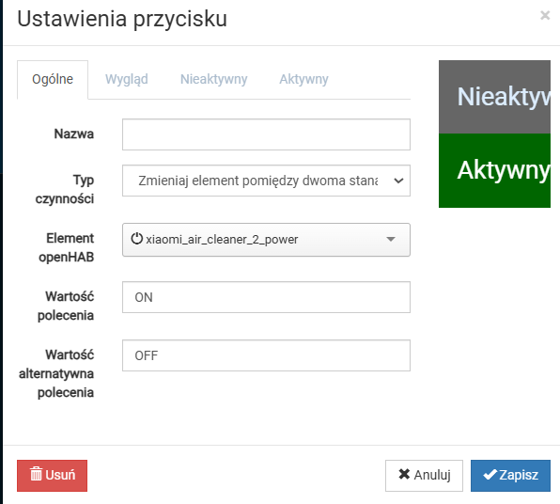Viewport: 560px width, 504px height.
Task: Select the Ogólne tab
Action: [x=53, y=79]
